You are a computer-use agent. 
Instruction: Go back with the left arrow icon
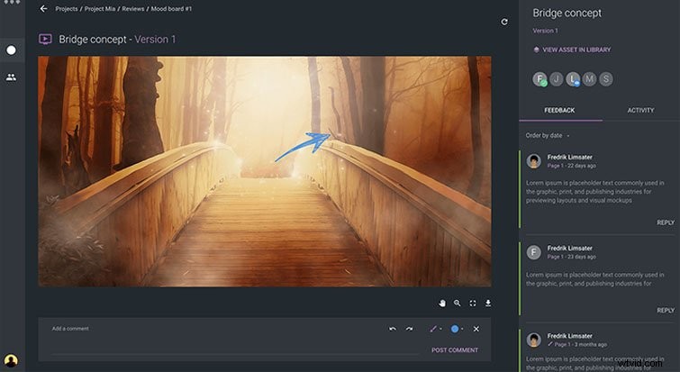click(43, 9)
